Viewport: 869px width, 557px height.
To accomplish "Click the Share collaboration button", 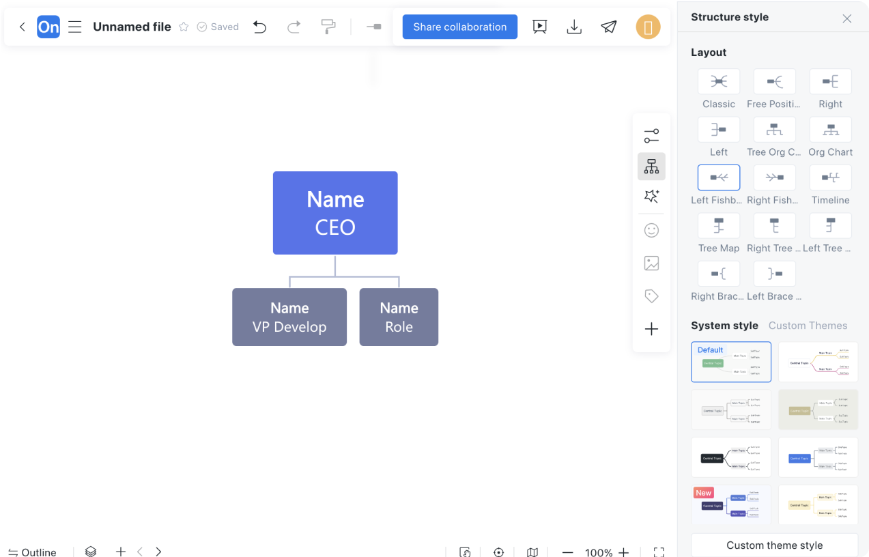I will (x=459, y=27).
